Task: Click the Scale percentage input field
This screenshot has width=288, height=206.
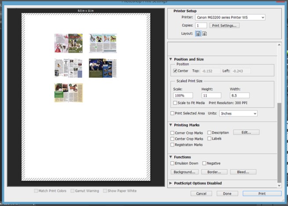Action: click(x=183, y=95)
